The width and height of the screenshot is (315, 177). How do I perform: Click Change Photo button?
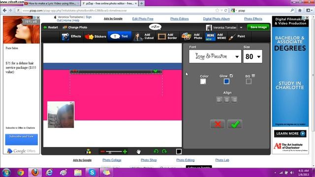click(x=75, y=28)
